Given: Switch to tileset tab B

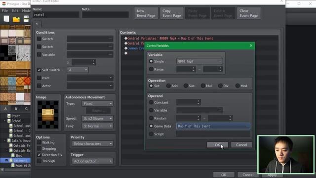Looking at the screenshot, I should (x=16, y=109).
